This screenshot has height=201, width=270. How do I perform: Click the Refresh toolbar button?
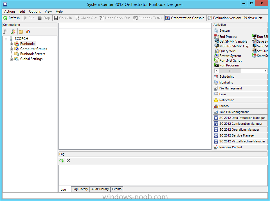tap(12, 18)
